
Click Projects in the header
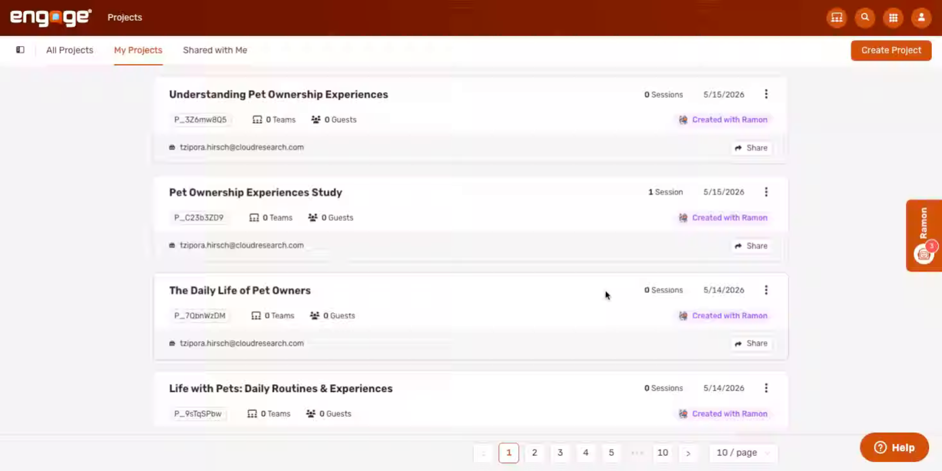click(x=125, y=17)
